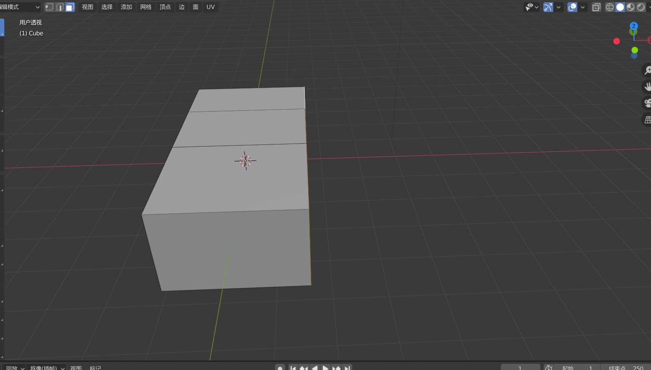
Task: Click the zoom view magnifier icon
Action: tap(647, 70)
